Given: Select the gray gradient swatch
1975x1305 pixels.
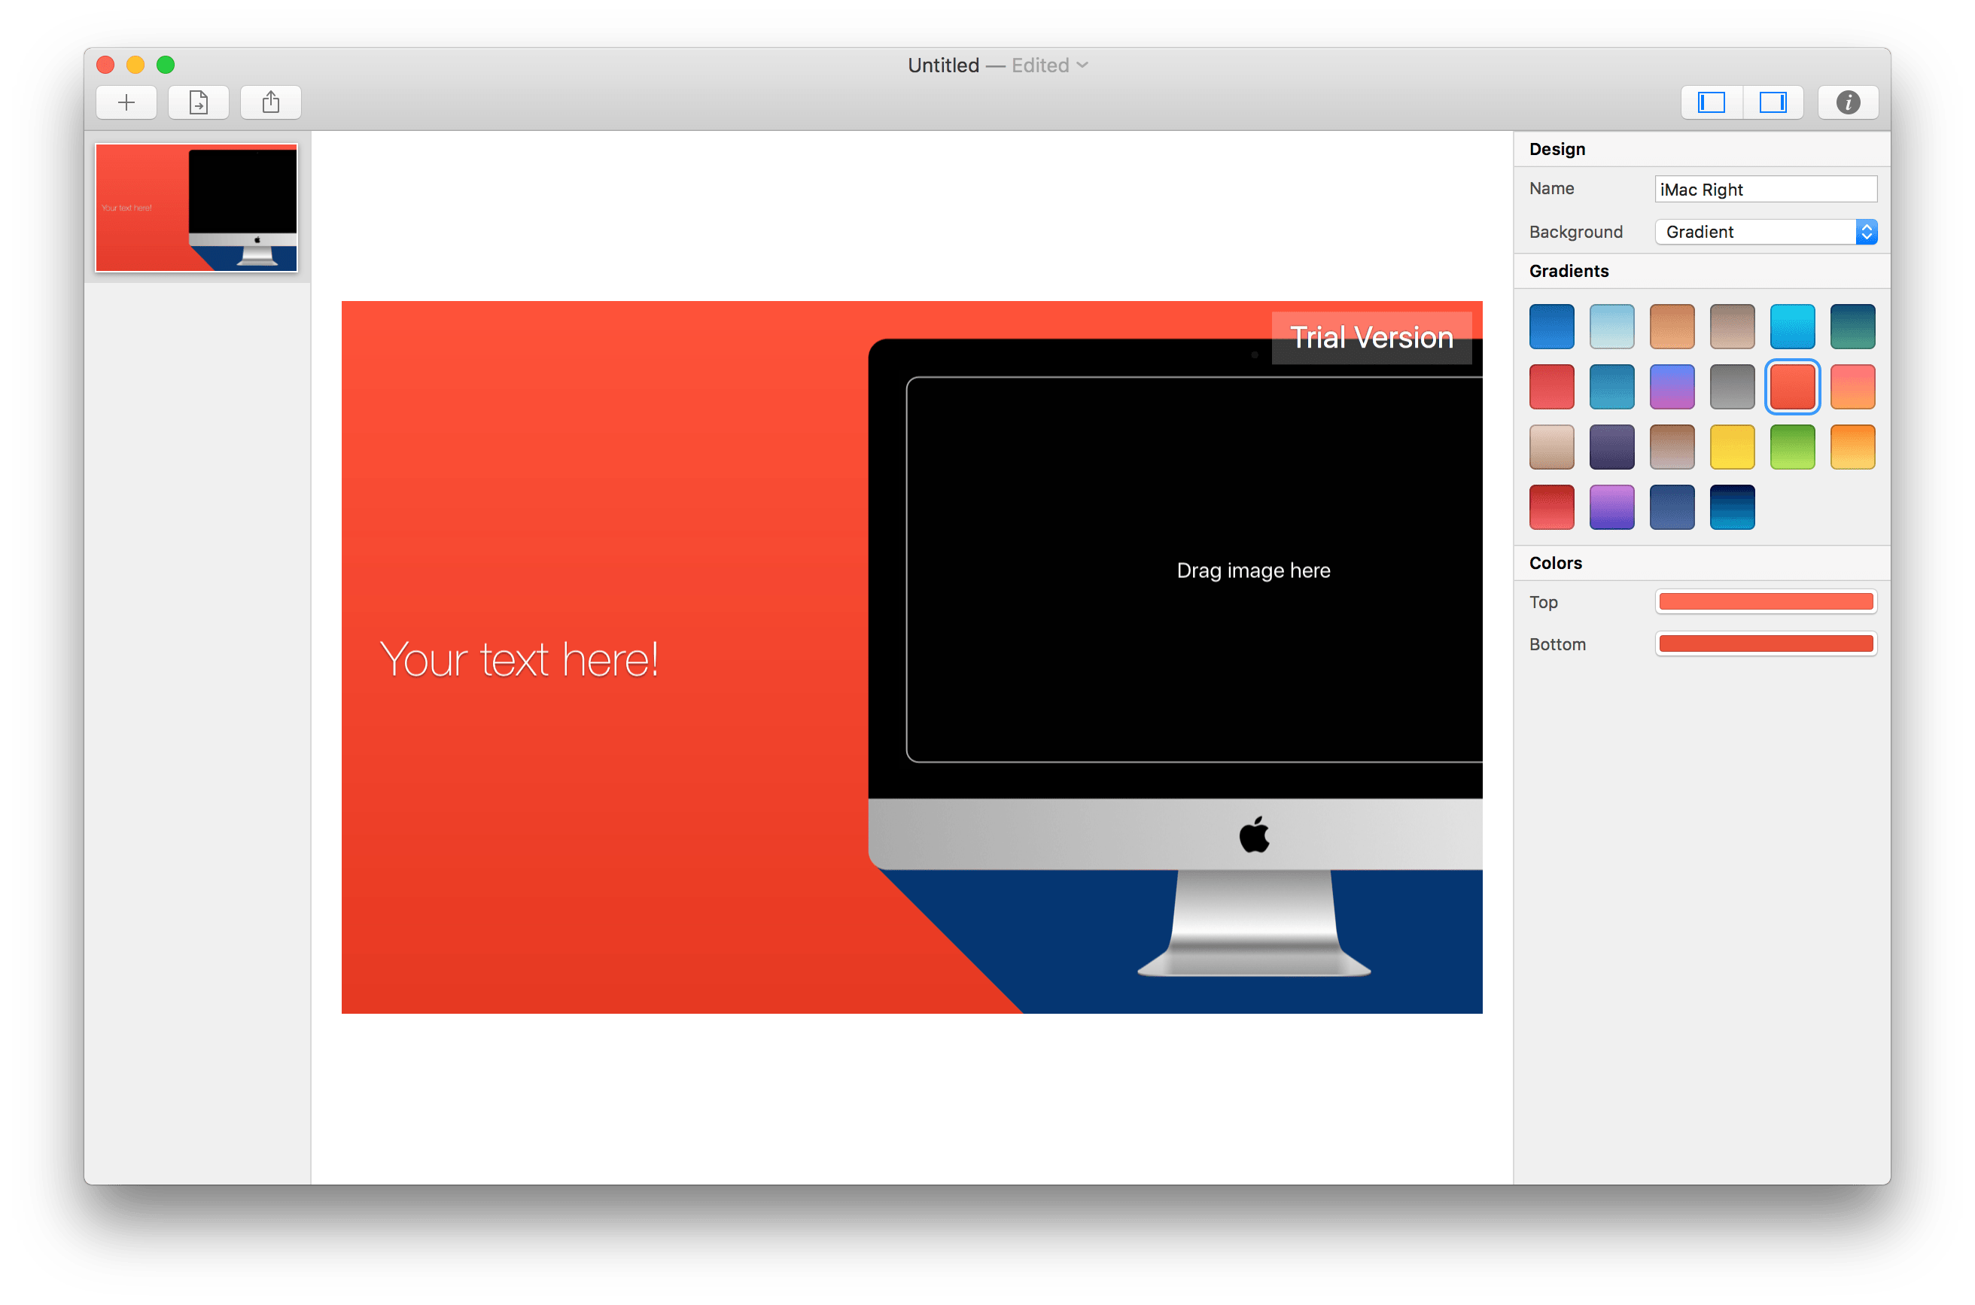Looking at the screenshot, I should point(1732,387).
